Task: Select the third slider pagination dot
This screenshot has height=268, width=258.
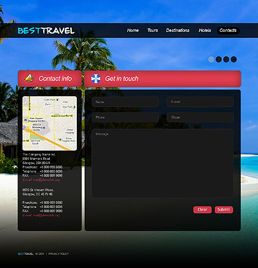Action: click(226, 59)
